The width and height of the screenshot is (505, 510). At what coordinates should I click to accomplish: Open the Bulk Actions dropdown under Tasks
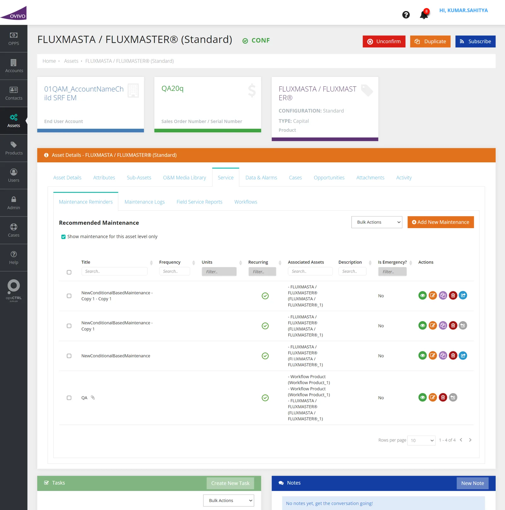coord(229,501)
